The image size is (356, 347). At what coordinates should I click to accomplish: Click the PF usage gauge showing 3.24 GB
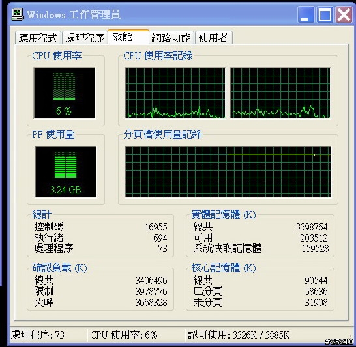pyautogui.click(x=65, y=172)
